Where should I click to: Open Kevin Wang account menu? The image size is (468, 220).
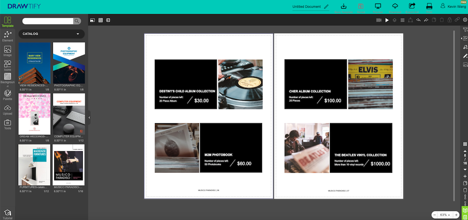(453, 6)
